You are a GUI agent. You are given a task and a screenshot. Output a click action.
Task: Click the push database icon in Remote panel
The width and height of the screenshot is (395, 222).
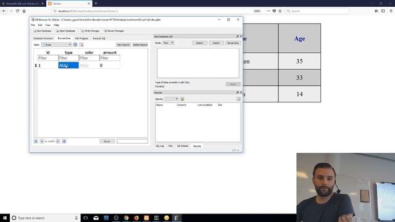coord(238,99)
